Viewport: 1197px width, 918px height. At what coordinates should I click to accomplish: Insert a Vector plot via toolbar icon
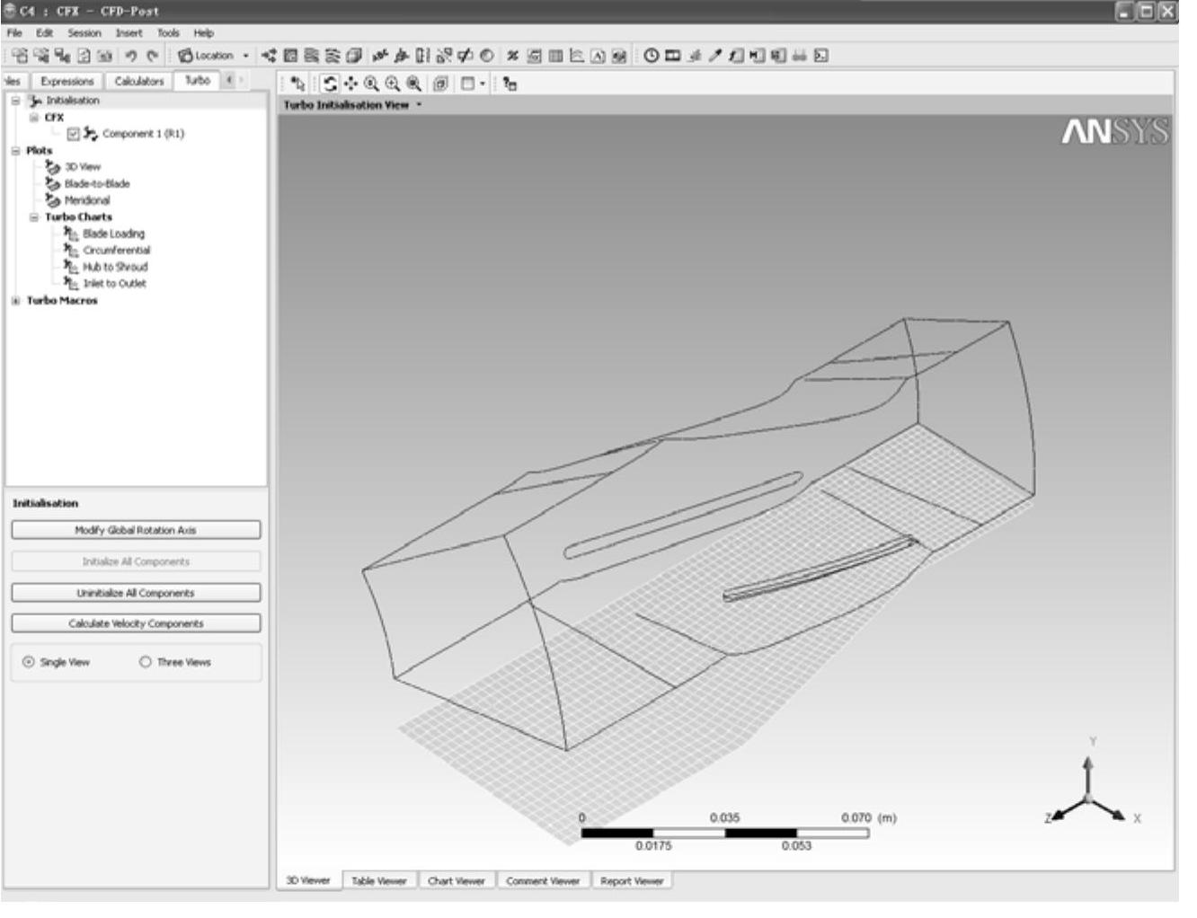coord(269,56)
